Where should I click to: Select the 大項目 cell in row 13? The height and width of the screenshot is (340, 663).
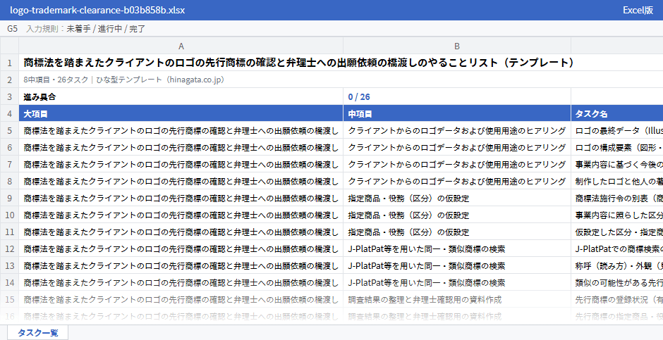pos(181,265)
